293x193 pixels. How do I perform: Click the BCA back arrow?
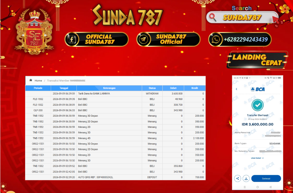pyautogui.click(x=236, y=89)
